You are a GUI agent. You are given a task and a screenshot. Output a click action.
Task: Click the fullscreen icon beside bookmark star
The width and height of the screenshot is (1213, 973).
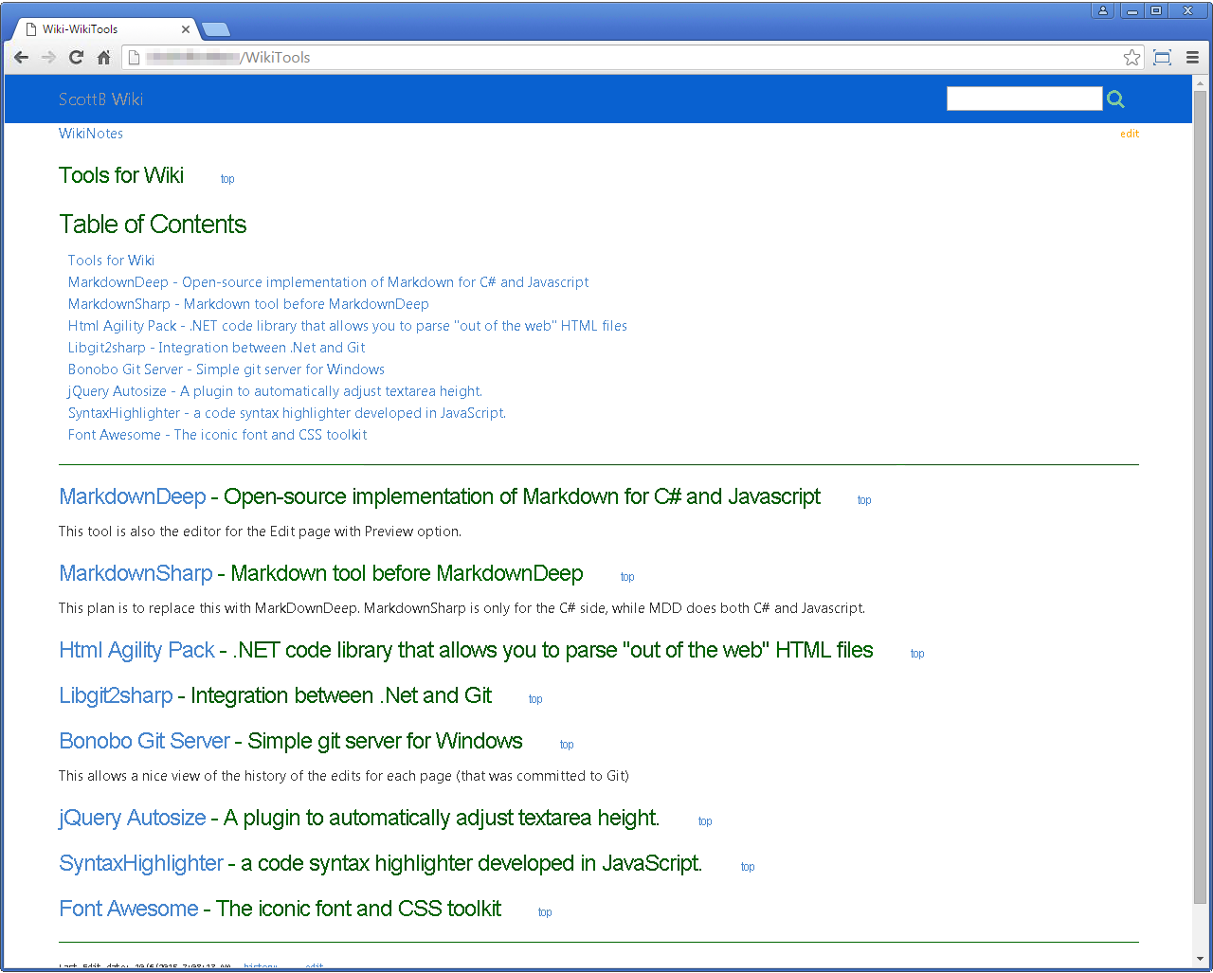[1162, 58]
